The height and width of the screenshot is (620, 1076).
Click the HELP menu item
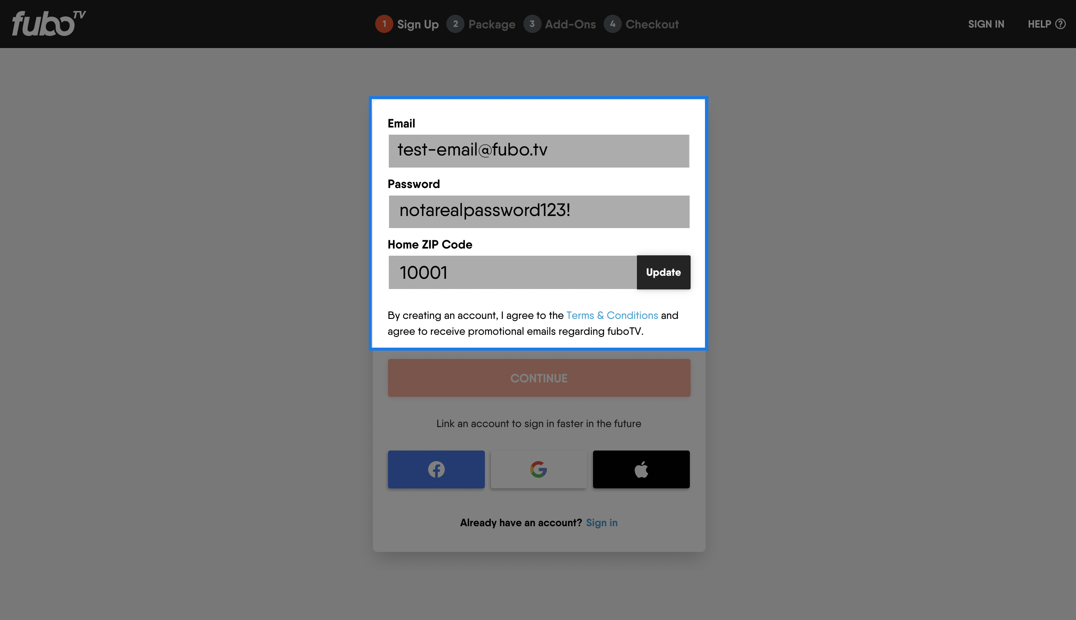pyautogui.click(x=1045, y=24)
